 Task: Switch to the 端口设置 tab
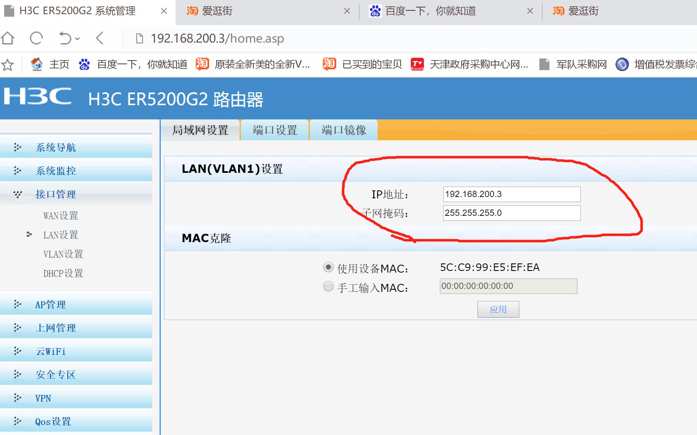click(275, 130)
